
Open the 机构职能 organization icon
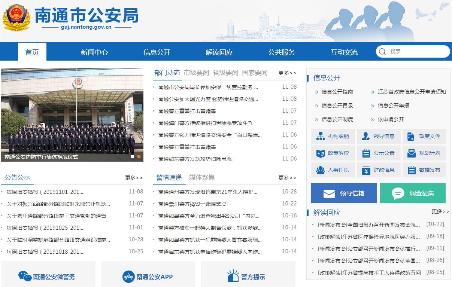click(321, 136)
